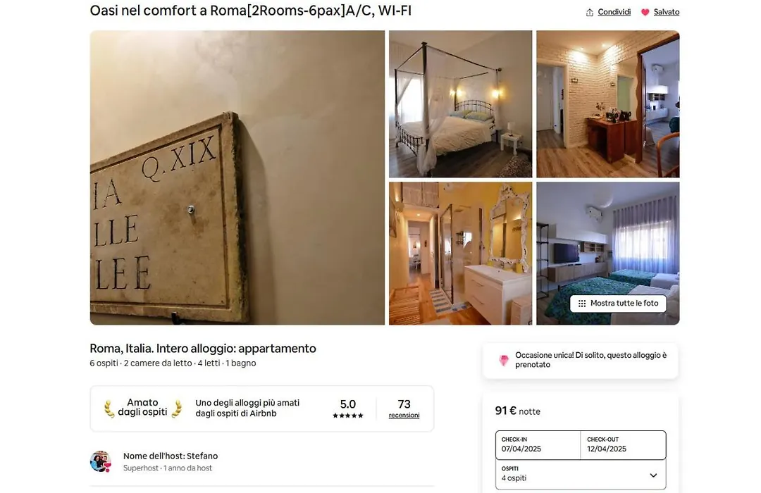
Task: Click the share upload icon
Action: (590, 13)
